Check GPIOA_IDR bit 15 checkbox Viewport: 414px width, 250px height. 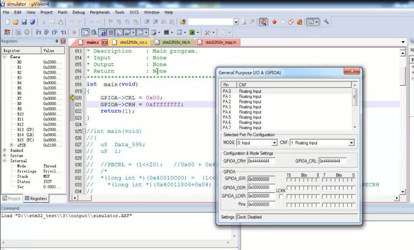point(289,180)
